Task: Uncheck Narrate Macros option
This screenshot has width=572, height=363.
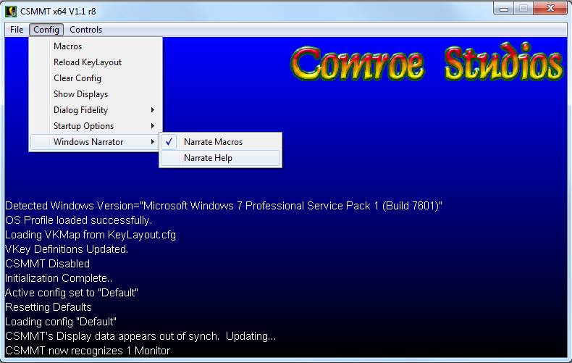Action: 220,142
